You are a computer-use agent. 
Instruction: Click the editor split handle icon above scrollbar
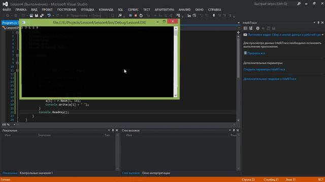pos(238,32)
